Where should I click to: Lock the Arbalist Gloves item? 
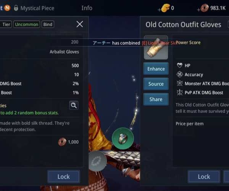(x=64, y=177)
